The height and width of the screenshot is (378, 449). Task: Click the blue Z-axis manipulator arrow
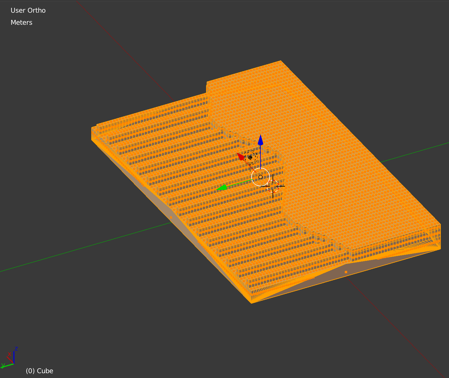260,140
